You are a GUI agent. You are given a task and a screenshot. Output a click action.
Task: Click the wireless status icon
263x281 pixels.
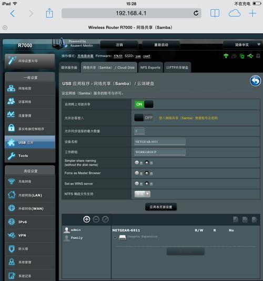coord(226,56)
